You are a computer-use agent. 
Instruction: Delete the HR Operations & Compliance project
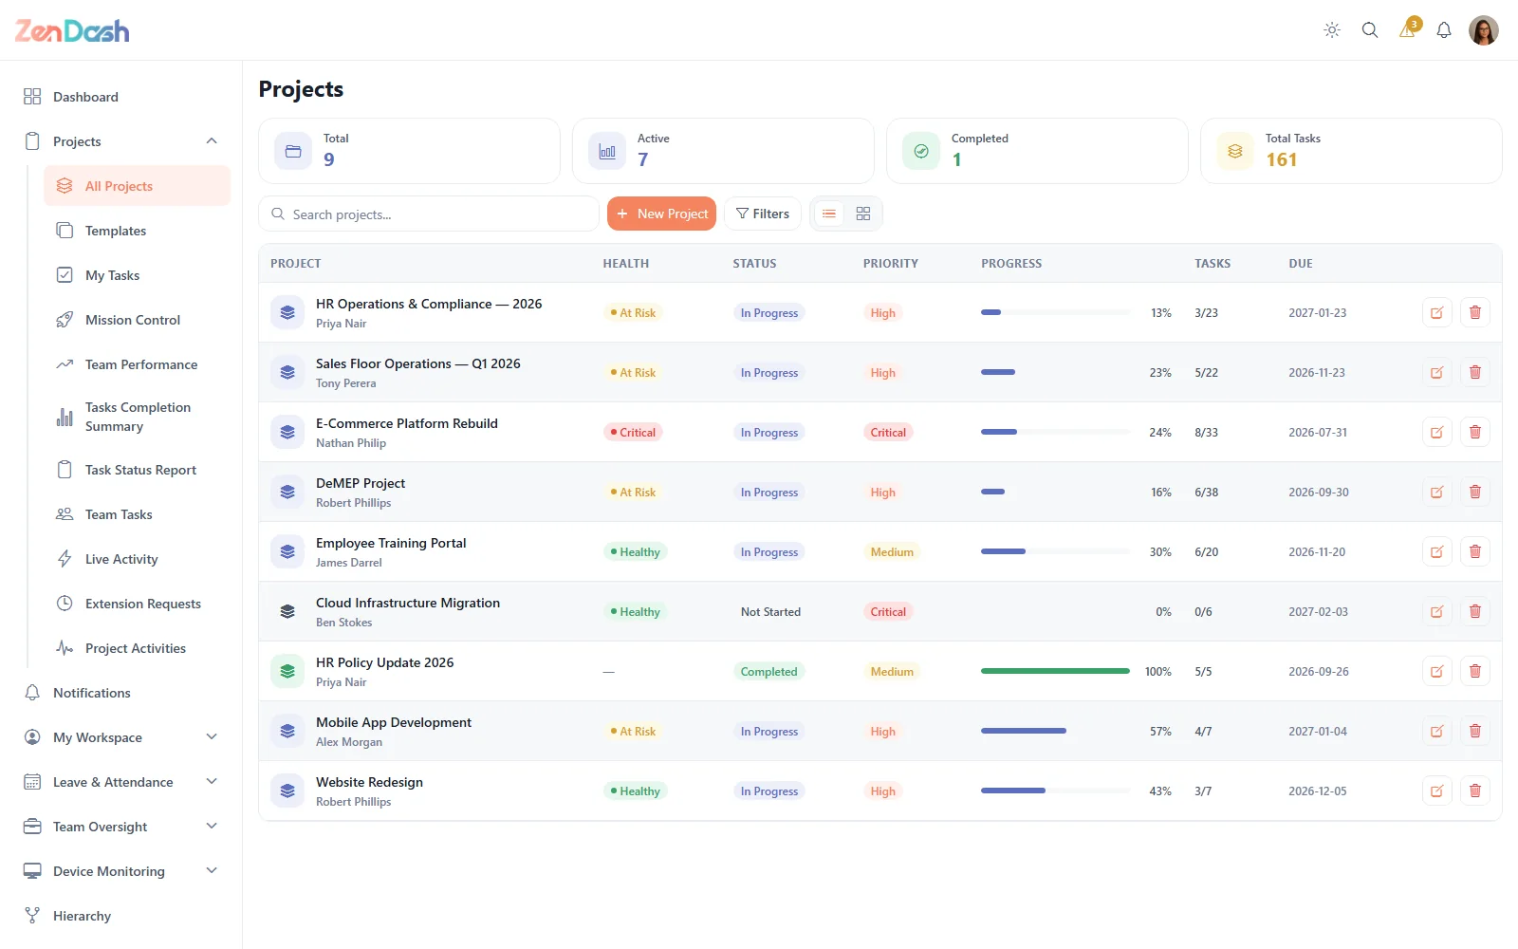[1475, 312]
